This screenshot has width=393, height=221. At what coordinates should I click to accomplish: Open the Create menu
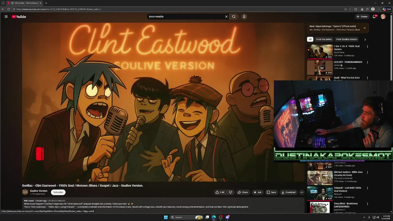[x=362, y=17]
